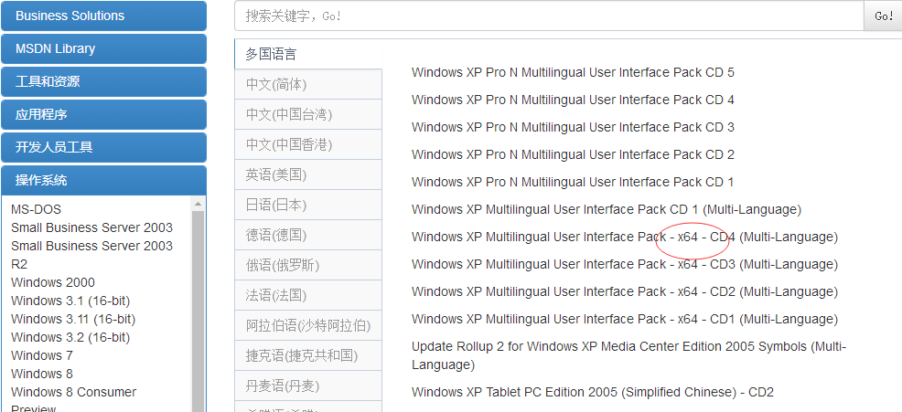The height and width of the screenshot is (412, 902).
Task: Expand the MSDN Library panel
Action: pos(103,48)
